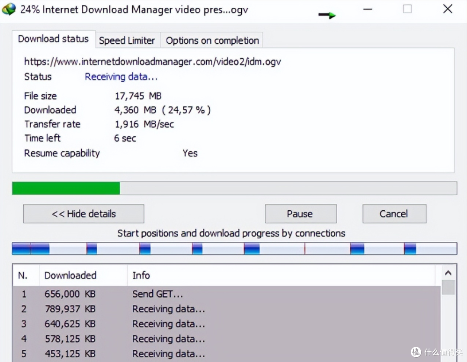Close the IDM download dialog

pos(448,9)
